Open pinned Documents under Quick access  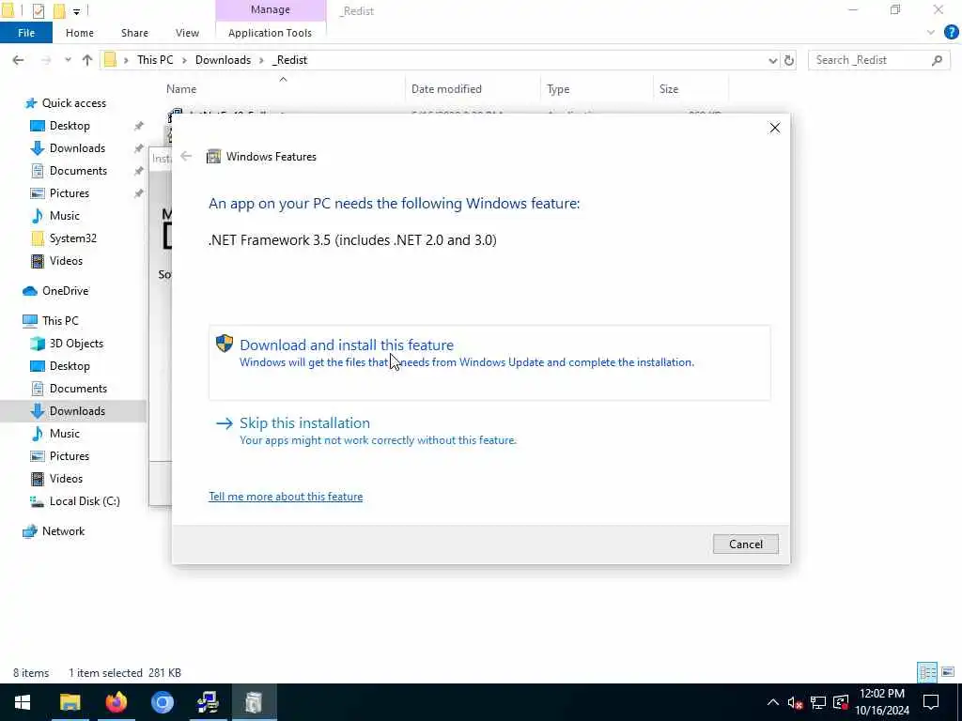pos(78,171)
